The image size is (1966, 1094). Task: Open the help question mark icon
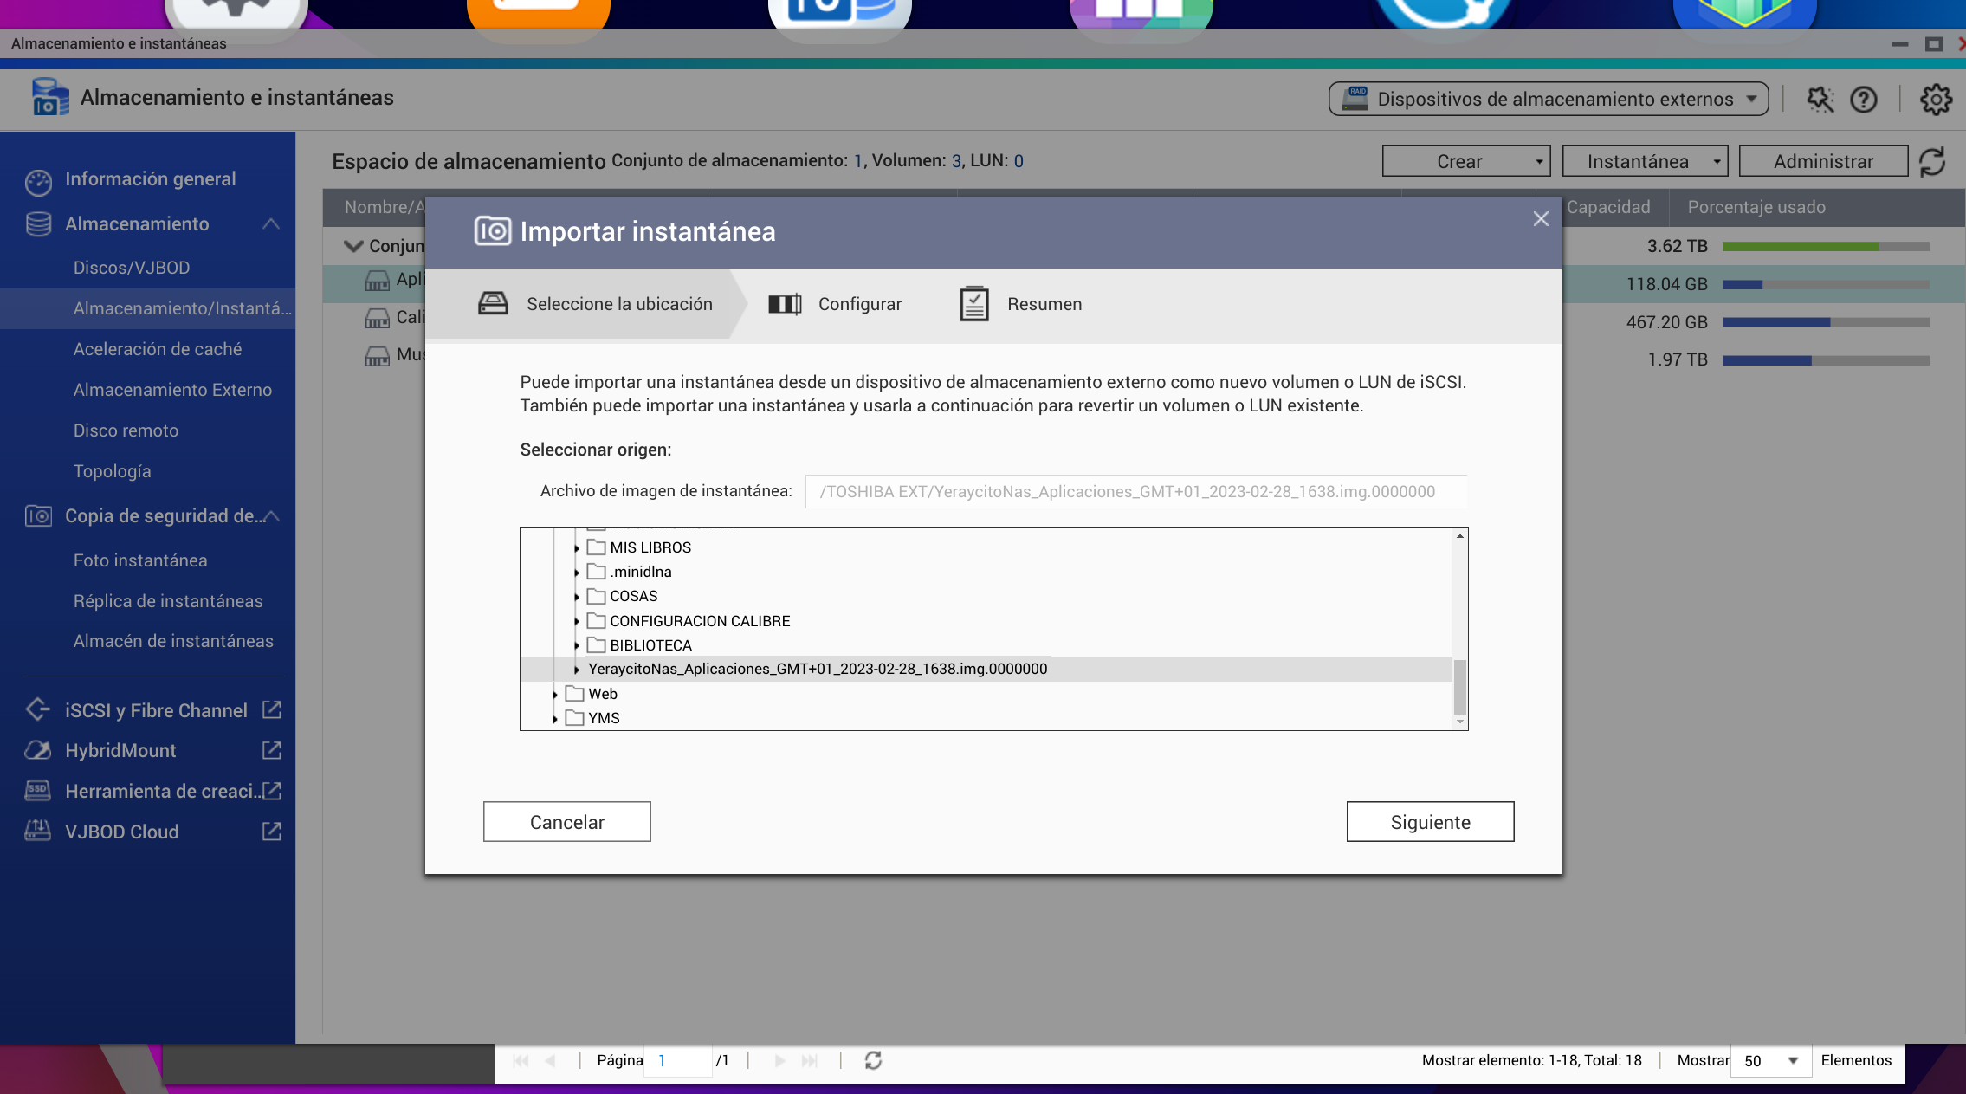[x=1863, y=100]
